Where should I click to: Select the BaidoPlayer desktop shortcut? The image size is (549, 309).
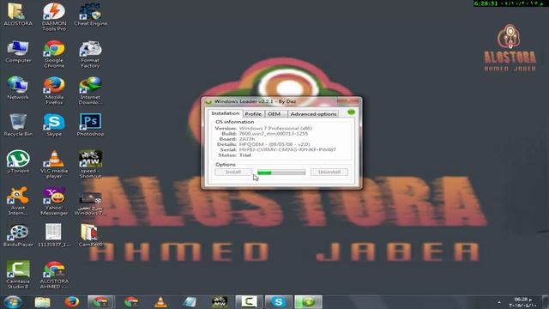(18, 236)
